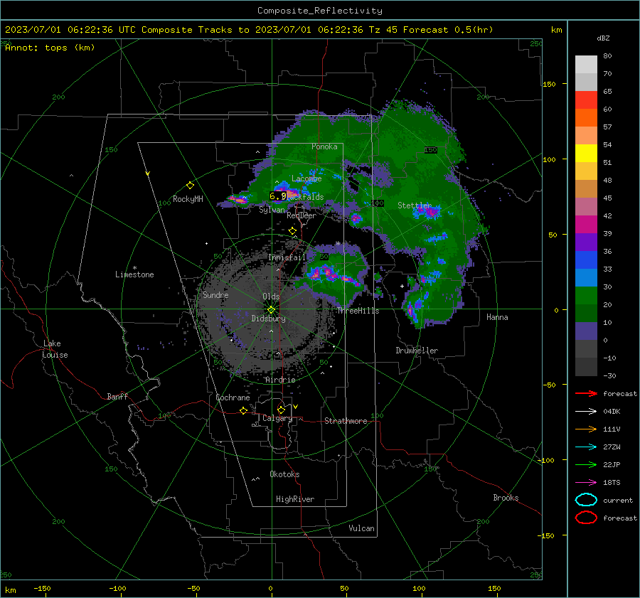The width and height of the screenshot is (640, 598).
Task: Click the Vulcan town label
Action: coord(361,528)
